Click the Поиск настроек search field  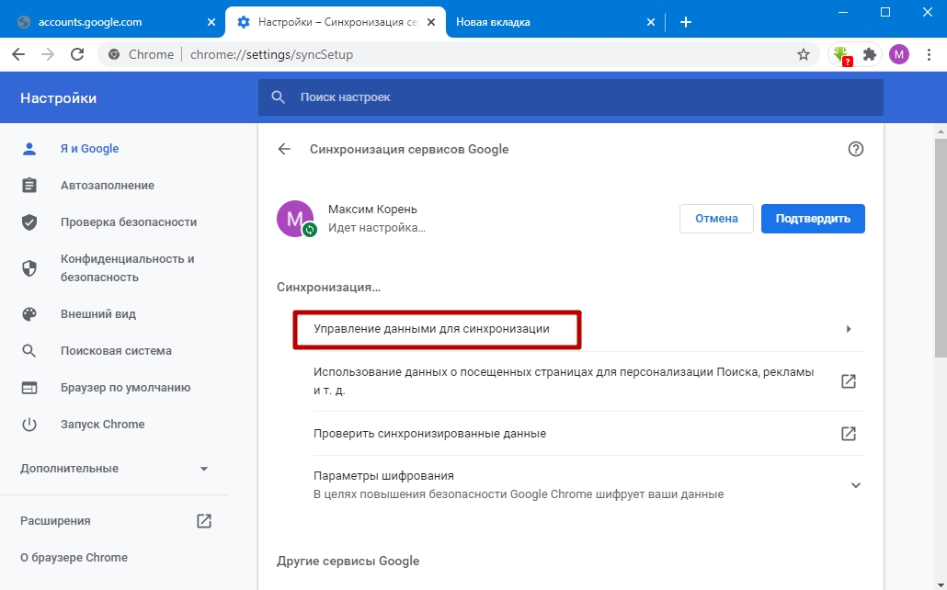pos(570,97)
